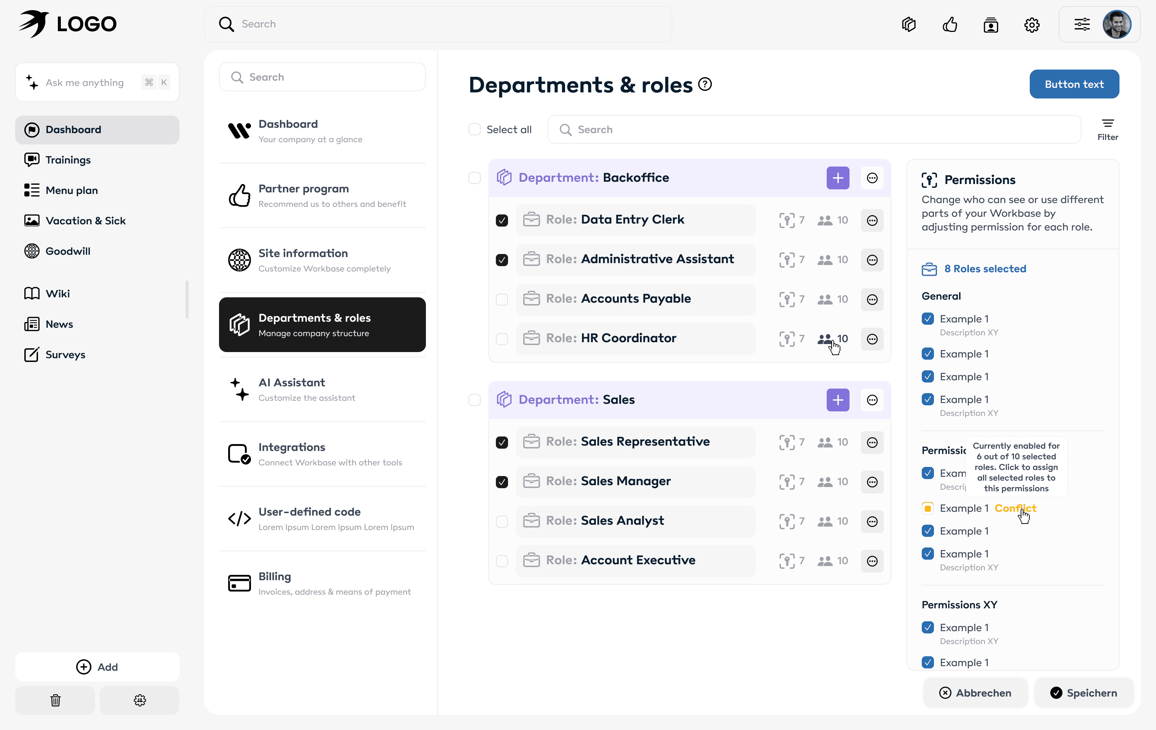Click the Ask me anything field
The height and width of the screenshot is (730, 1156).
pyautogui.click(x=84, y=83)
